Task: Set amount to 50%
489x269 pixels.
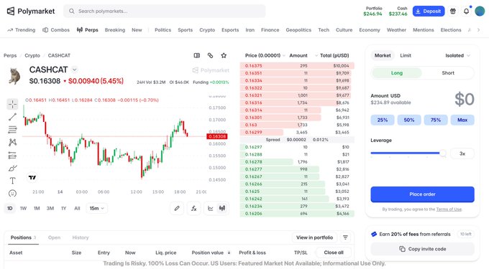Action: pos(409,120)
